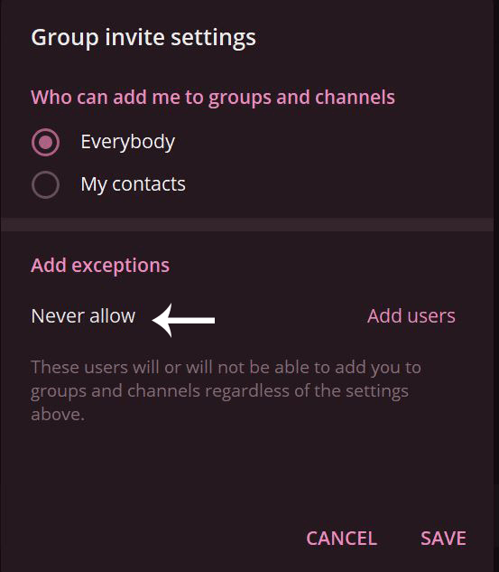The height and width of the screenshot is (572, 499).
Task: Cancel the group invite settings dialog
Action: (x=342, y=539)
